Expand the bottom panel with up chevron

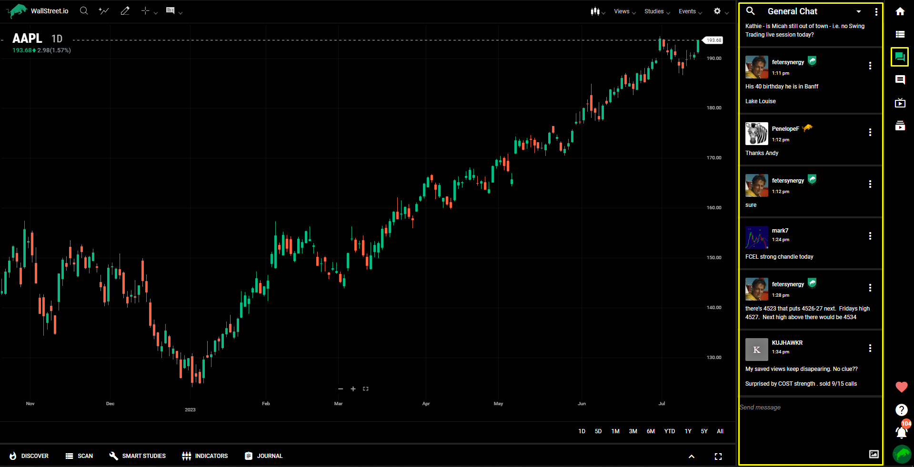coord(692,457)
